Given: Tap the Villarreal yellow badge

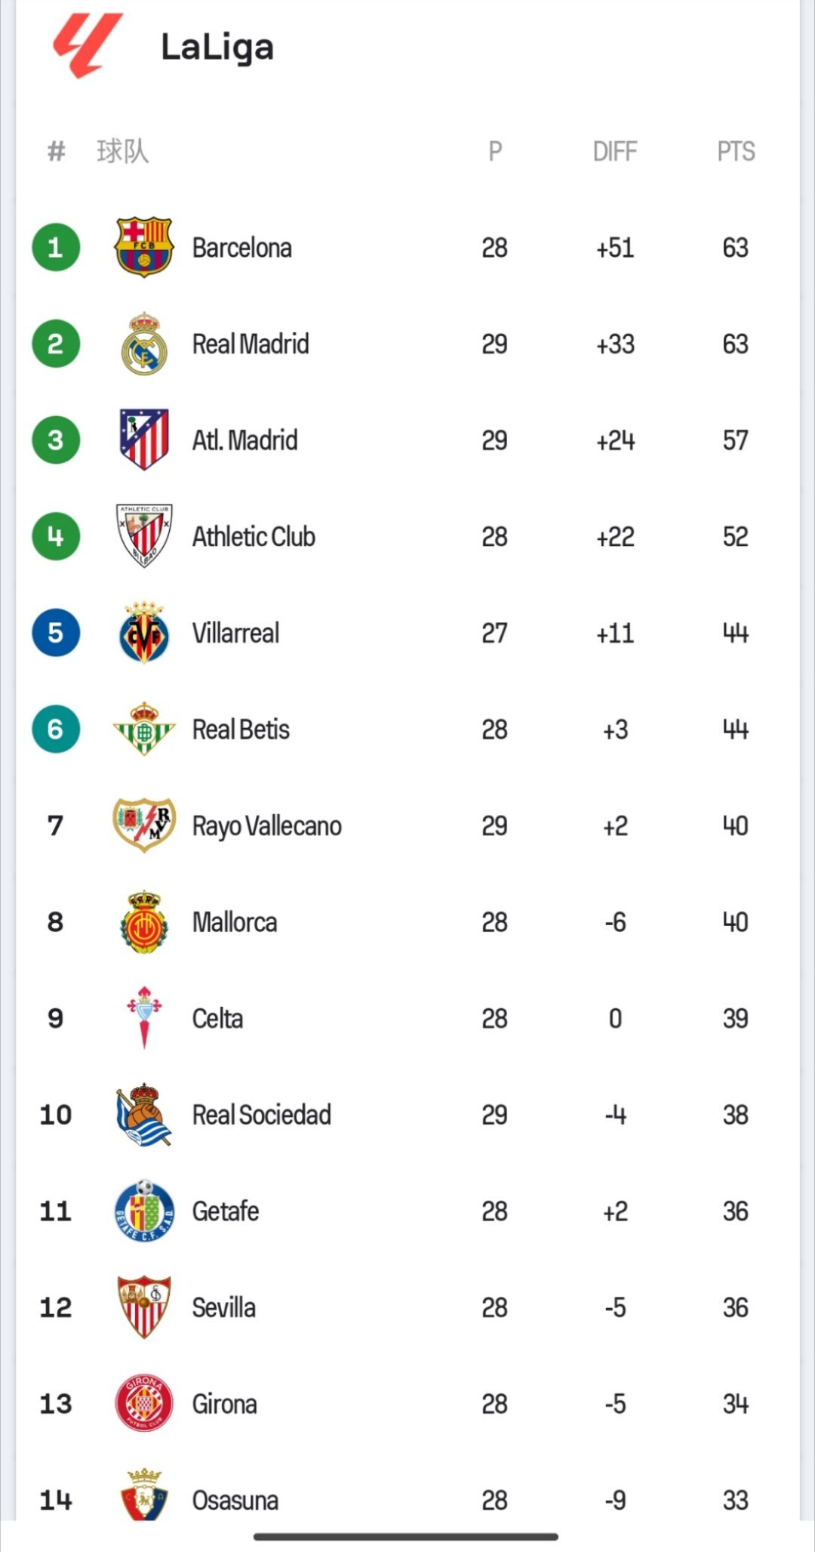Looking at the screenshot, I should pos(143,633).
